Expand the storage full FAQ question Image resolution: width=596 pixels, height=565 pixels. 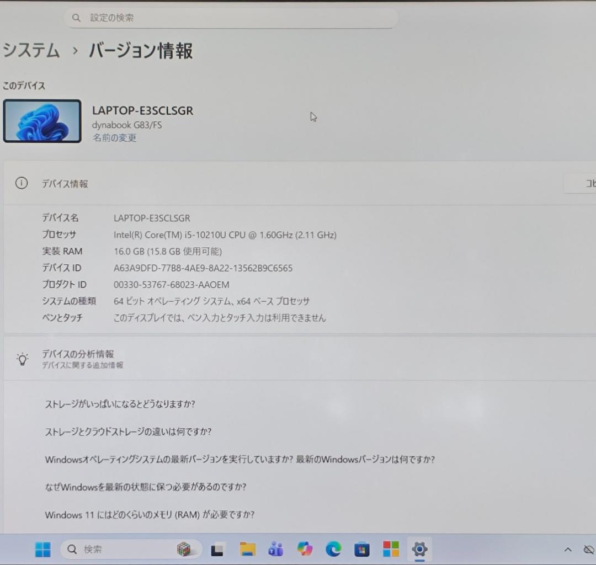(x=120, y=404)
